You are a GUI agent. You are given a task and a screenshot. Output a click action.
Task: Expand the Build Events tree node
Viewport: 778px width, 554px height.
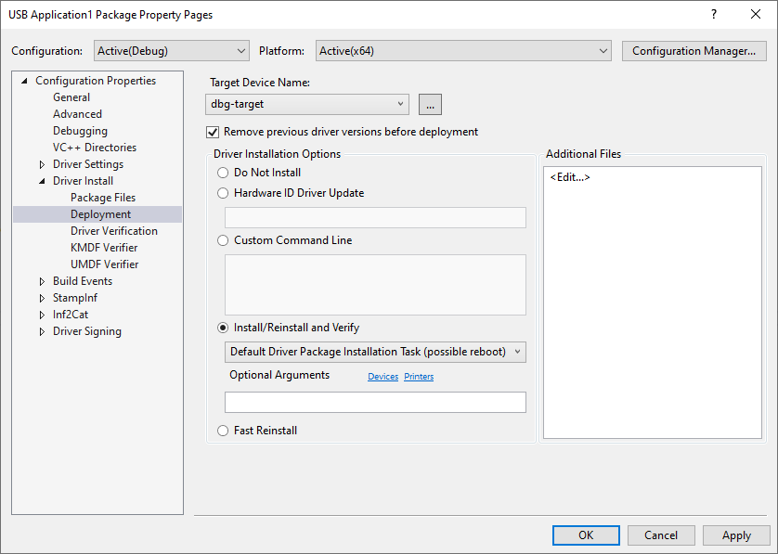click(x=41, y=280)
